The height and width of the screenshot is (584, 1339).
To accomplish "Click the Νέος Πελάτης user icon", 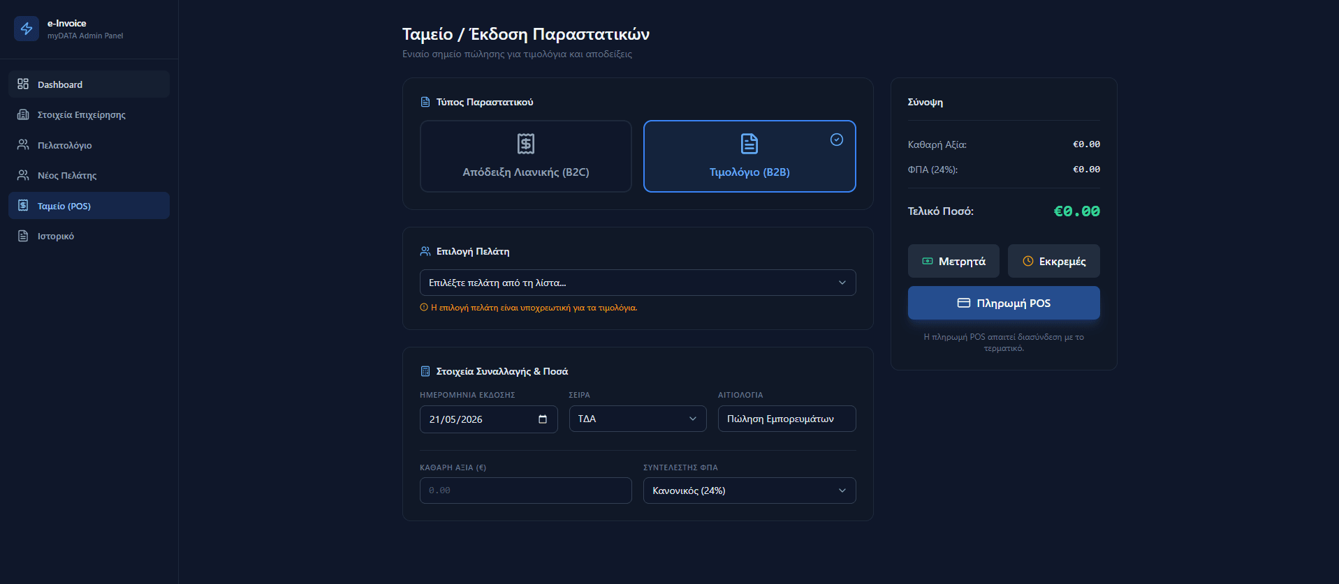I will (23, 175).
